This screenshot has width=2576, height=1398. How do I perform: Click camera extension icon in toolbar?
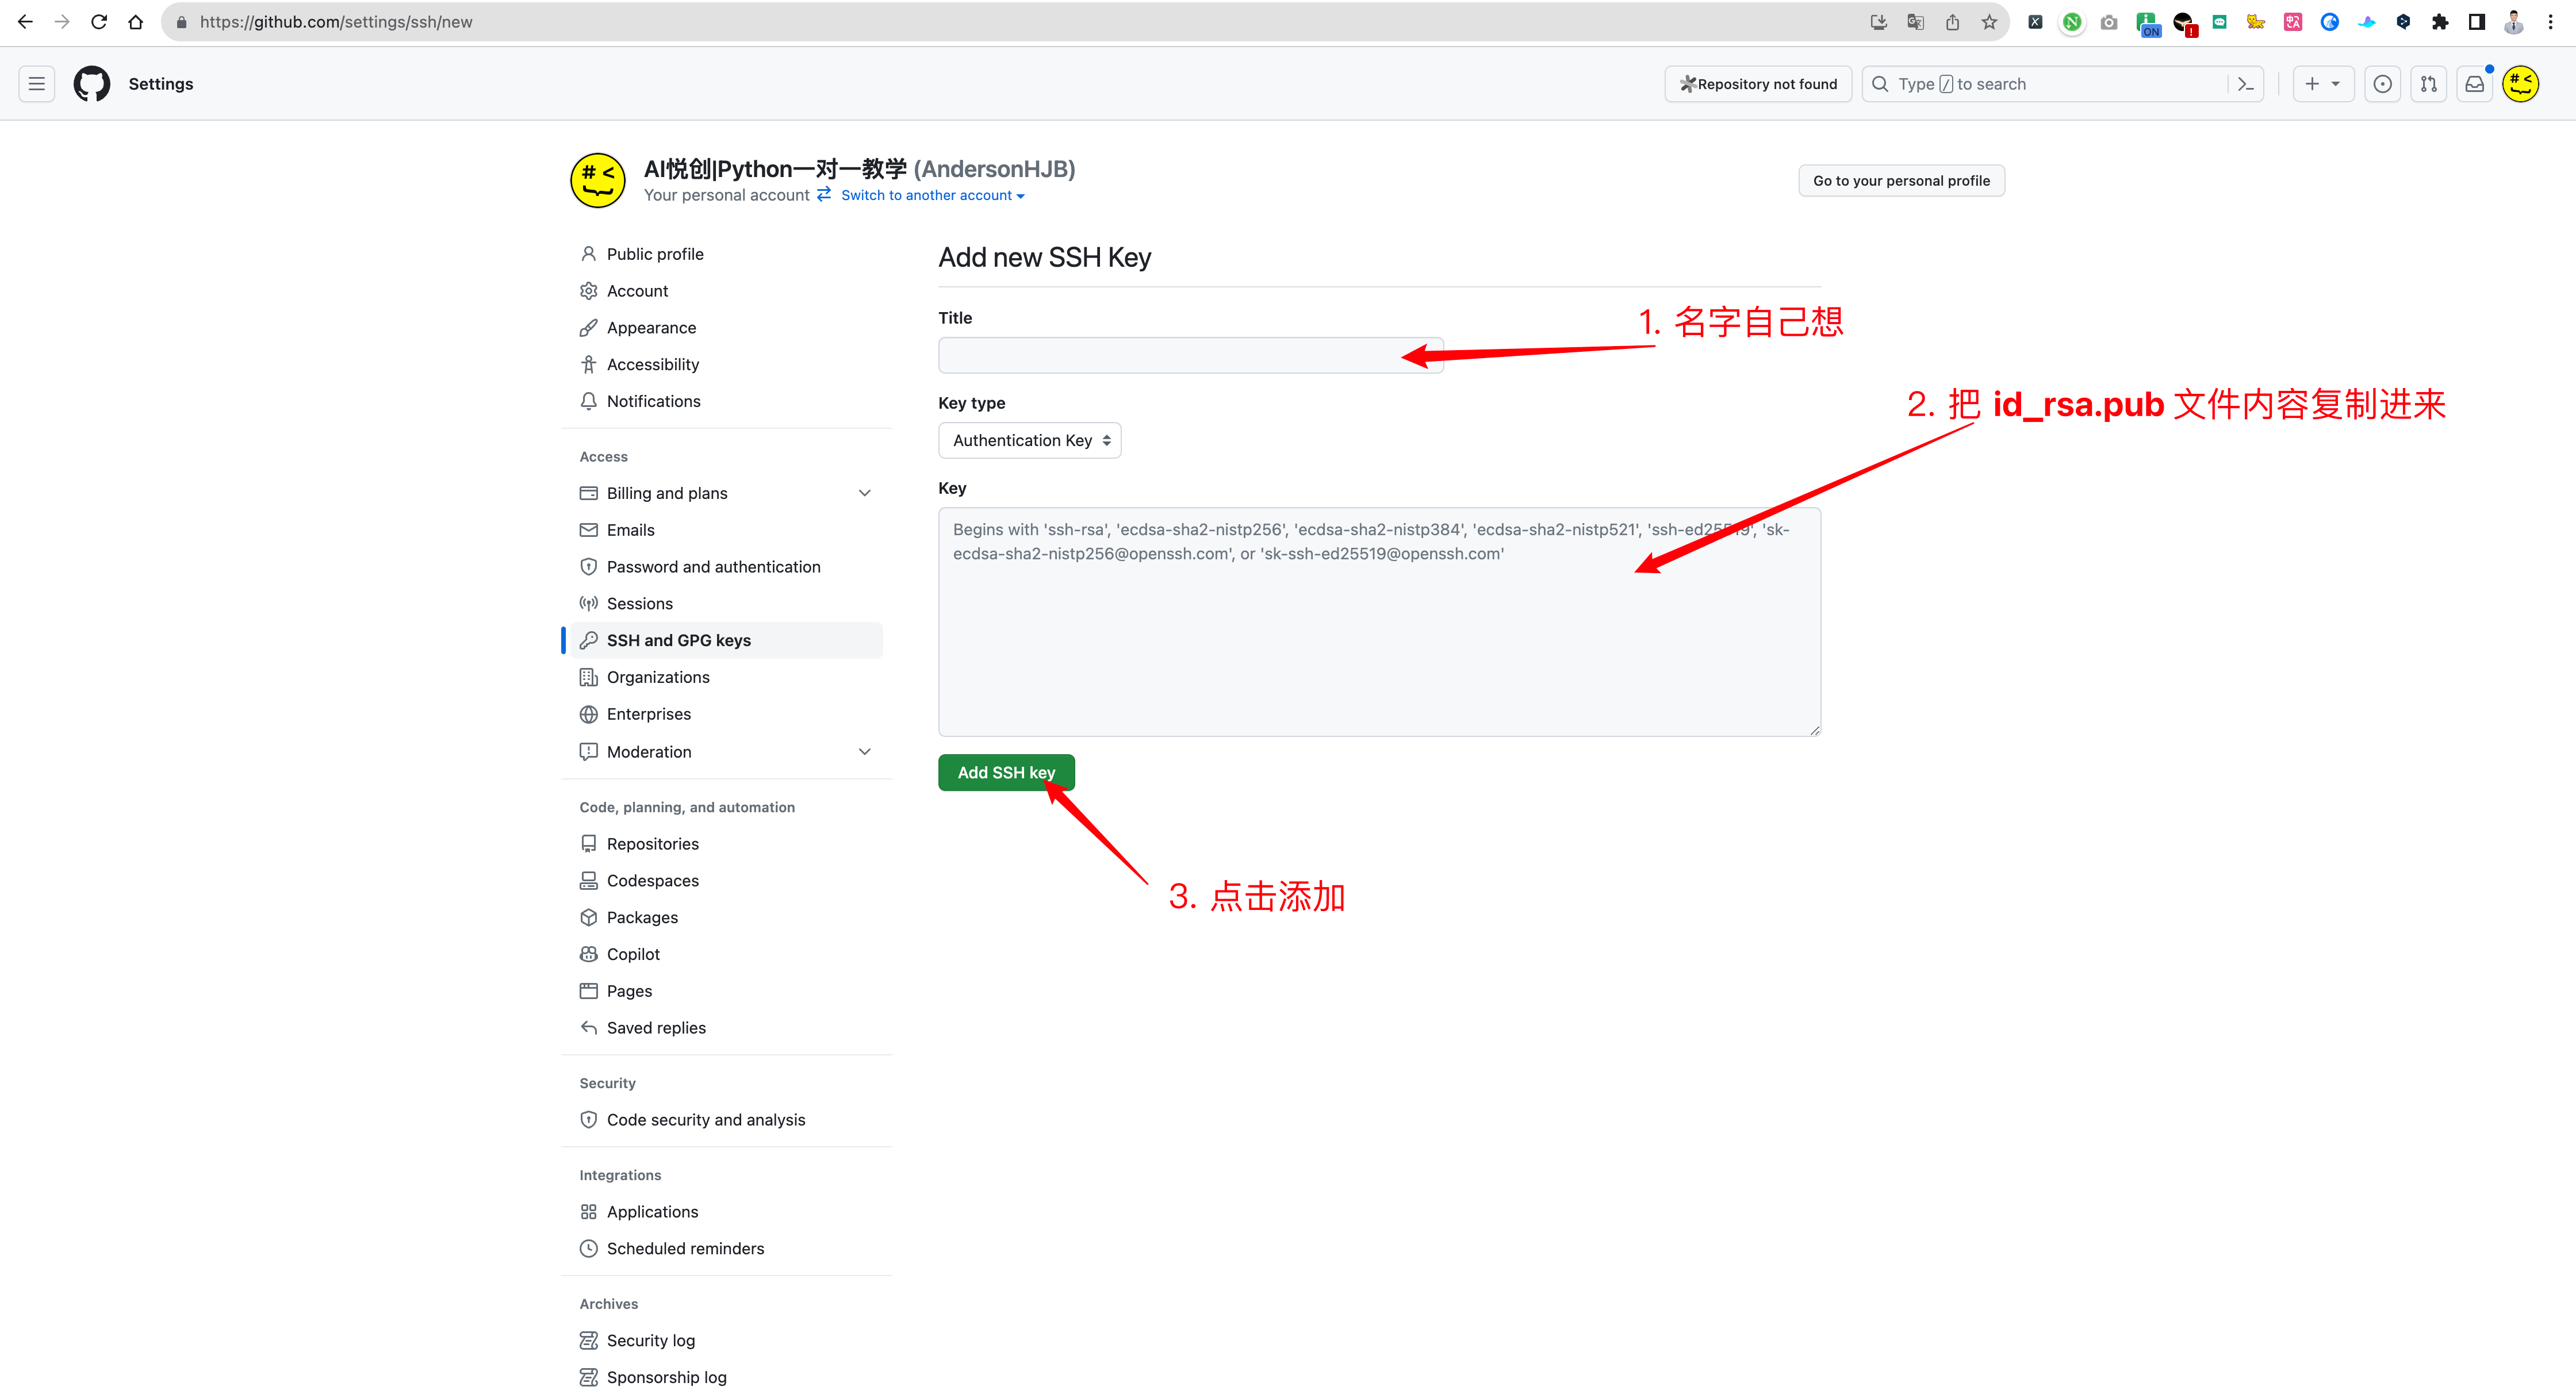[x=2109, y=22]
